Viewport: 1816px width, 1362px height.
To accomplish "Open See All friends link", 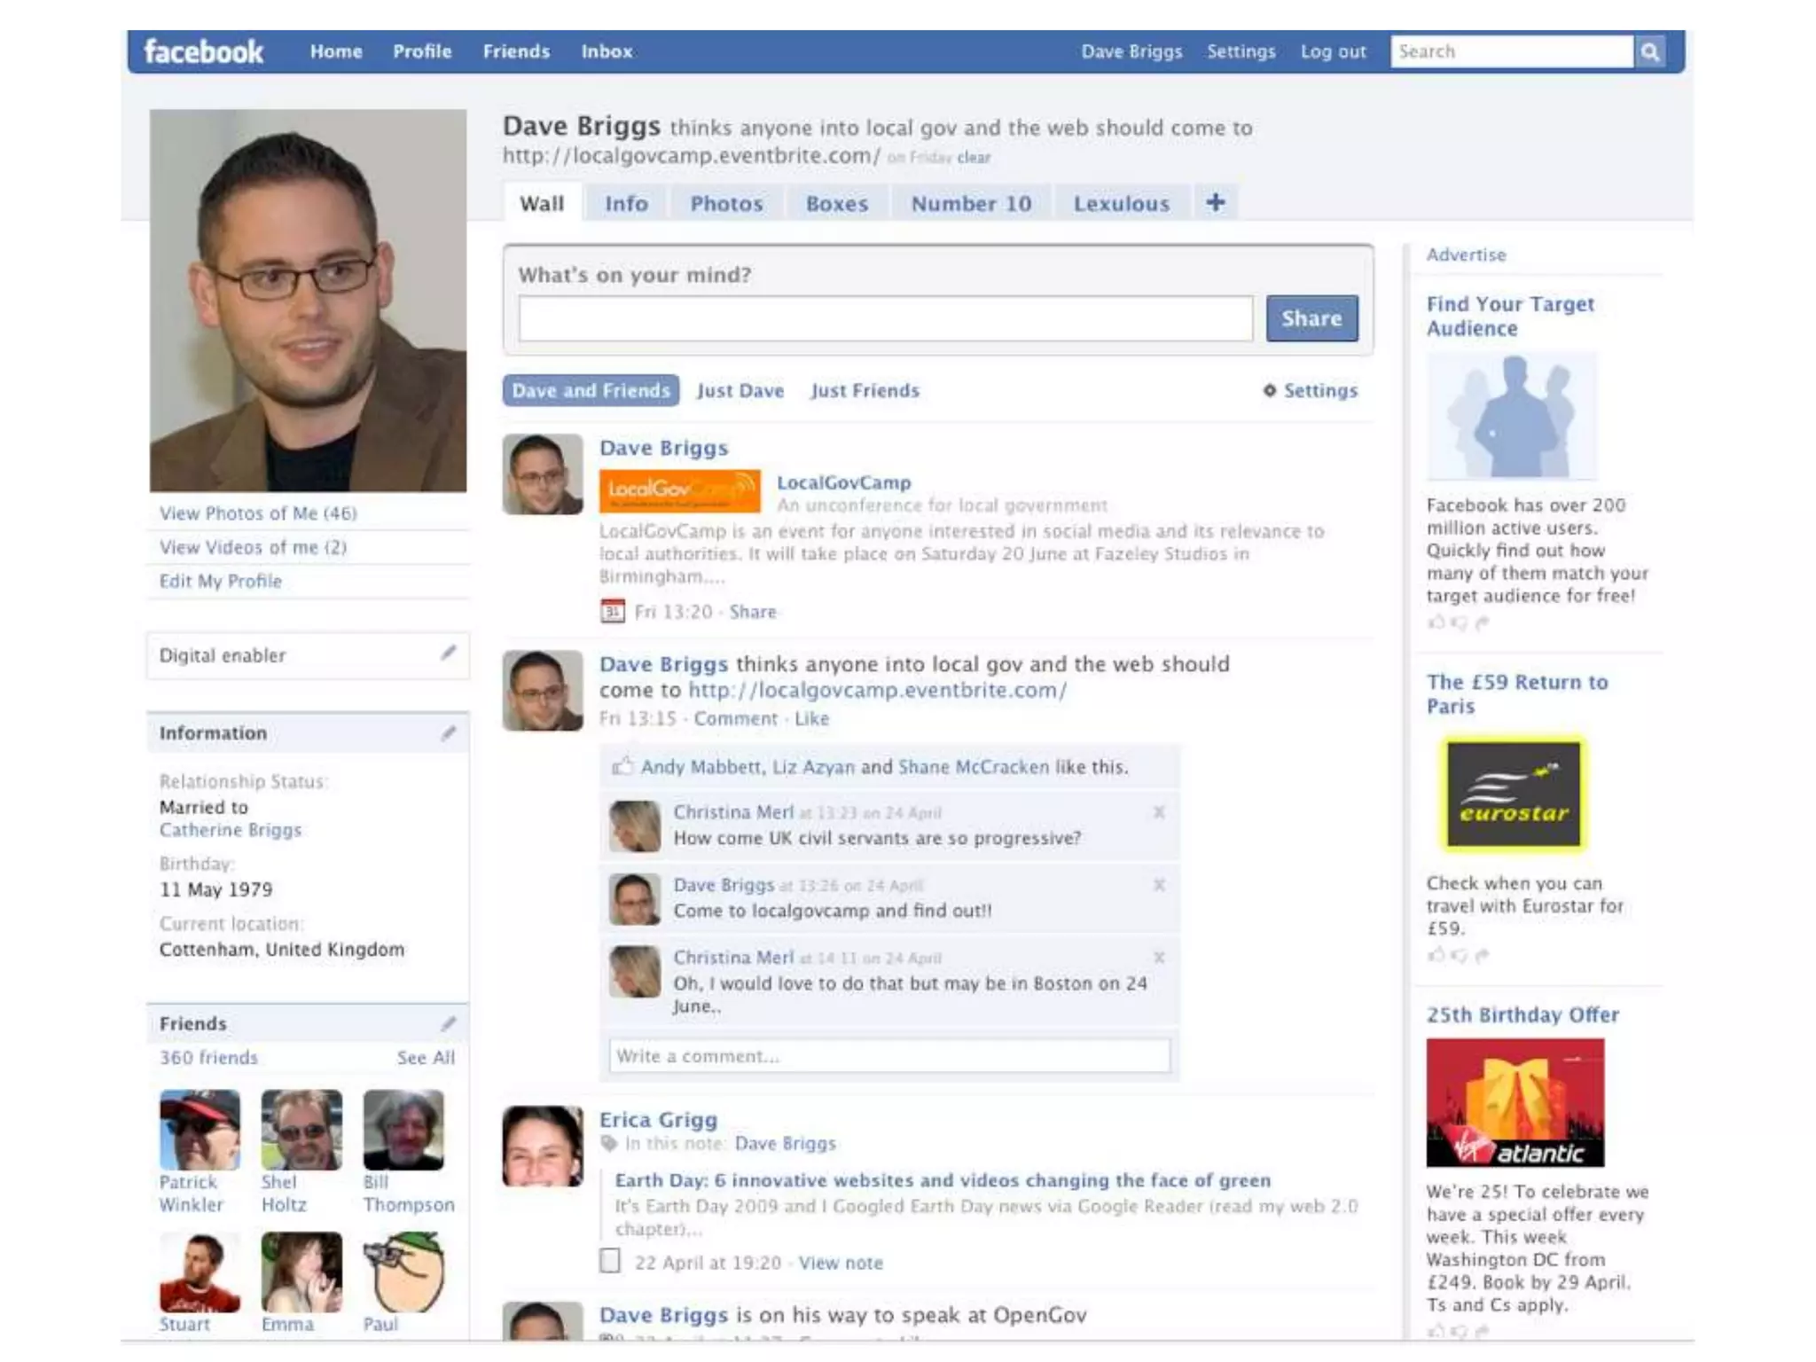I will [x=426, y=1057].
